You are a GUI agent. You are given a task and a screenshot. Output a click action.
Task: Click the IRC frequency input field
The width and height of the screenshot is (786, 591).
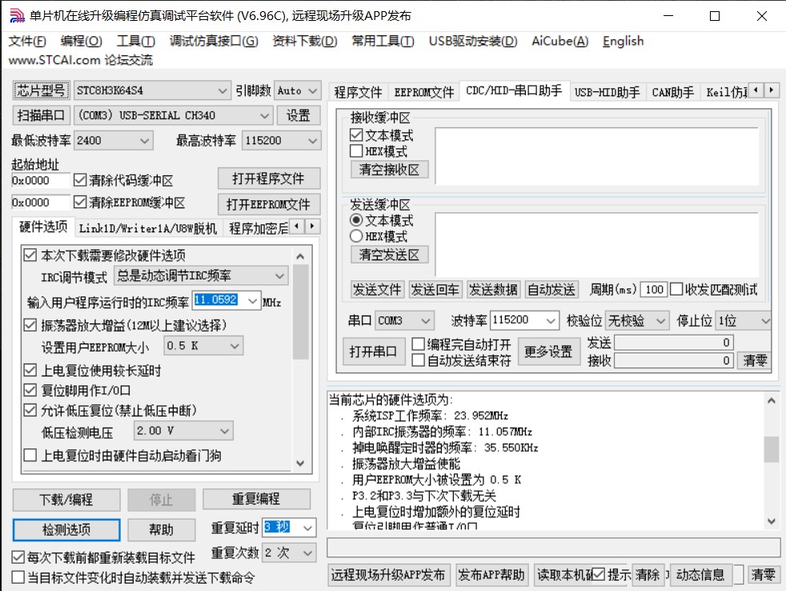226,301
